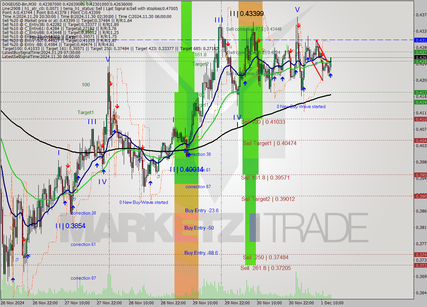Click the 'Sell %10 @ C_Entry38' line
This screenshot has height=307, width=427.
point(60,25)
